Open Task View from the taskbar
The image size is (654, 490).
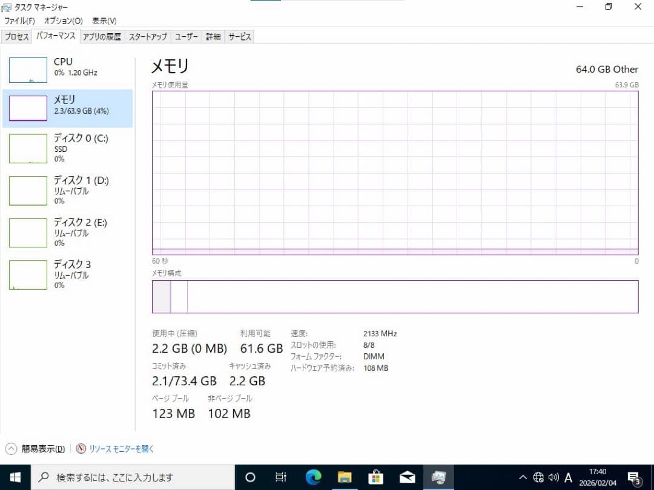(x=280, y=477)
